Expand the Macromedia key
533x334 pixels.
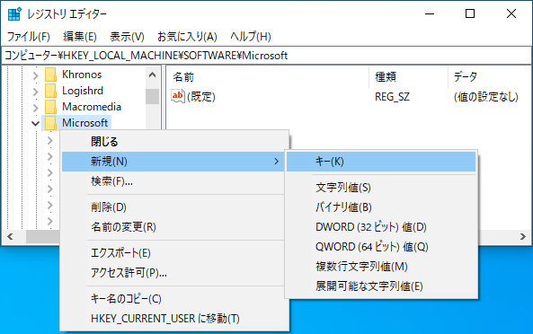pos(36,108)
